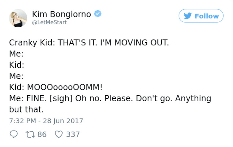
Task: Visit the @LetMeStart handle
Action: 49,22
